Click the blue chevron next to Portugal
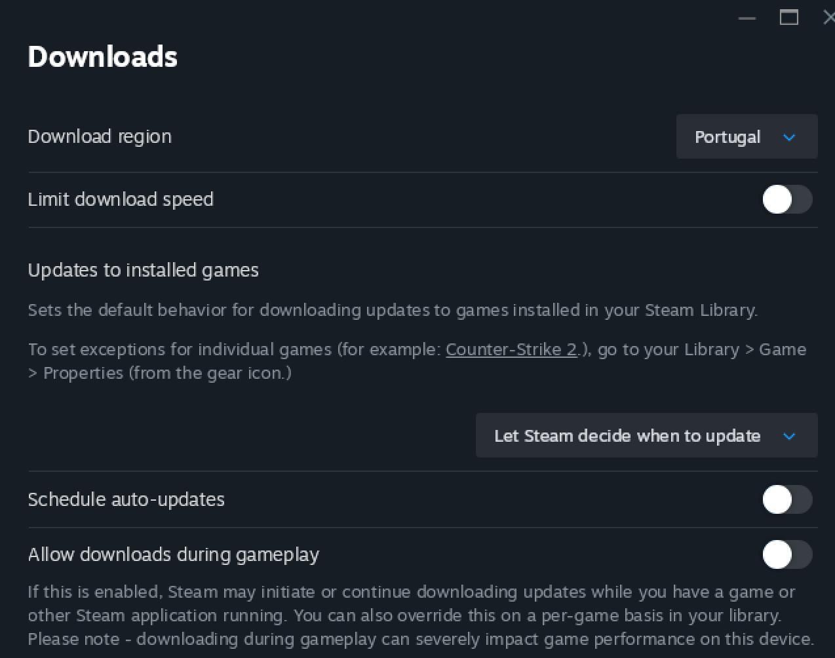Screen dimensions: 835x658 point(789,137)
